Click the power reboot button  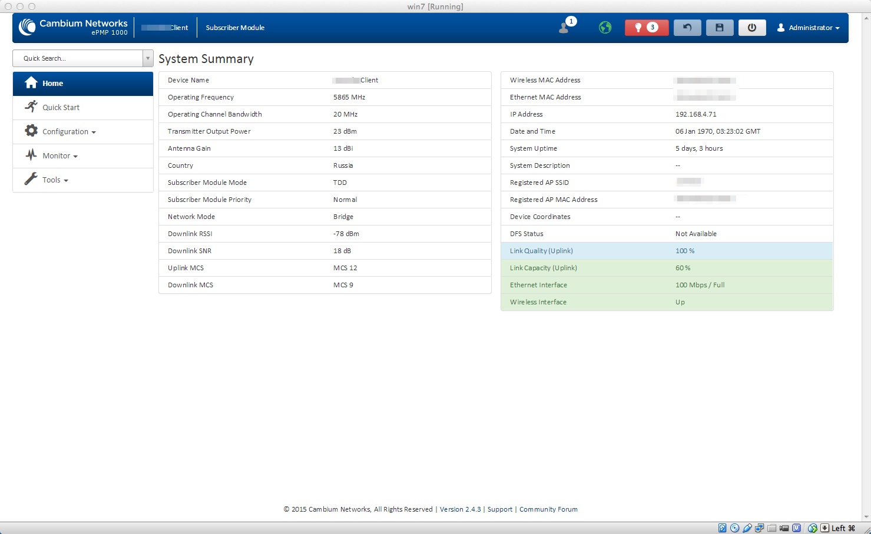click(751, 28)
